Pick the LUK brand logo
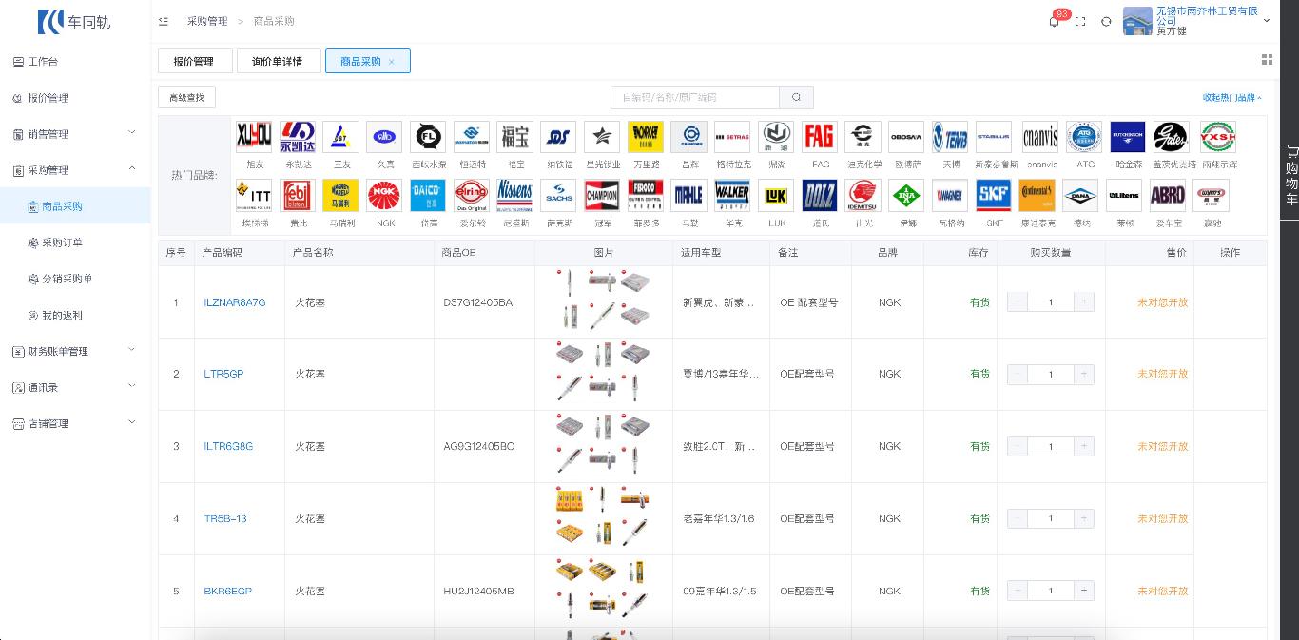 click(x=776, y=195)
